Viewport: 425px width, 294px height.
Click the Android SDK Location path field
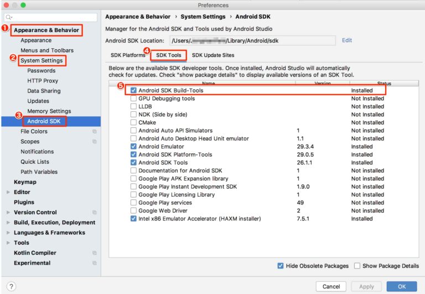252,40
